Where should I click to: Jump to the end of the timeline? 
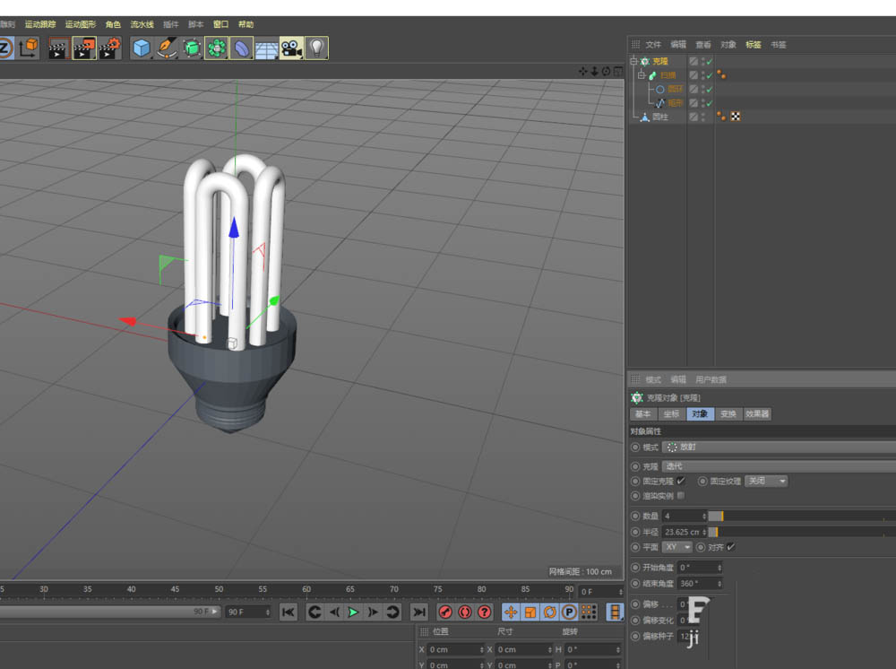[x=418, y=612]
